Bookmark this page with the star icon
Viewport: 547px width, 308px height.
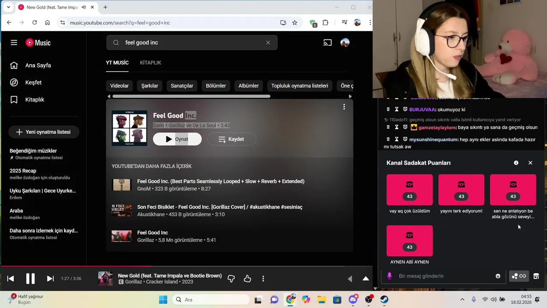click(x=294, y=23)
